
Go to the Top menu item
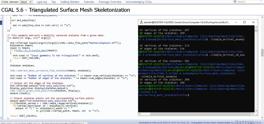tap(54, 2)
